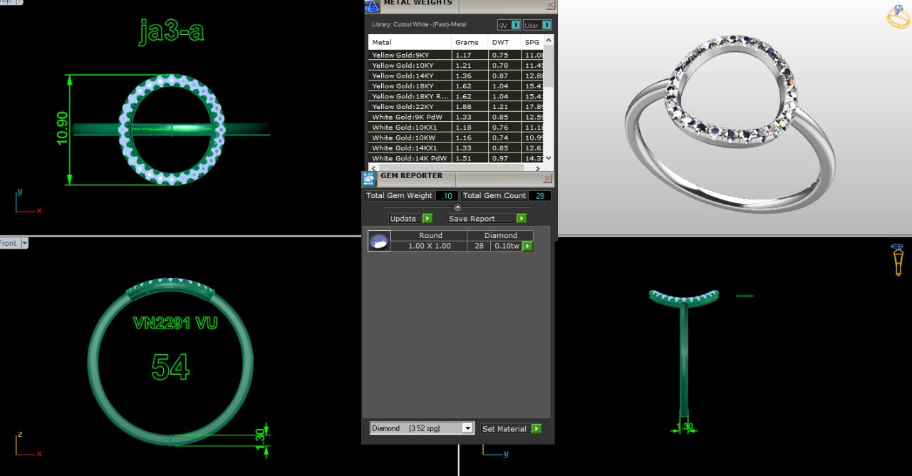Click the Front viewport label

[x=9, y=243]
